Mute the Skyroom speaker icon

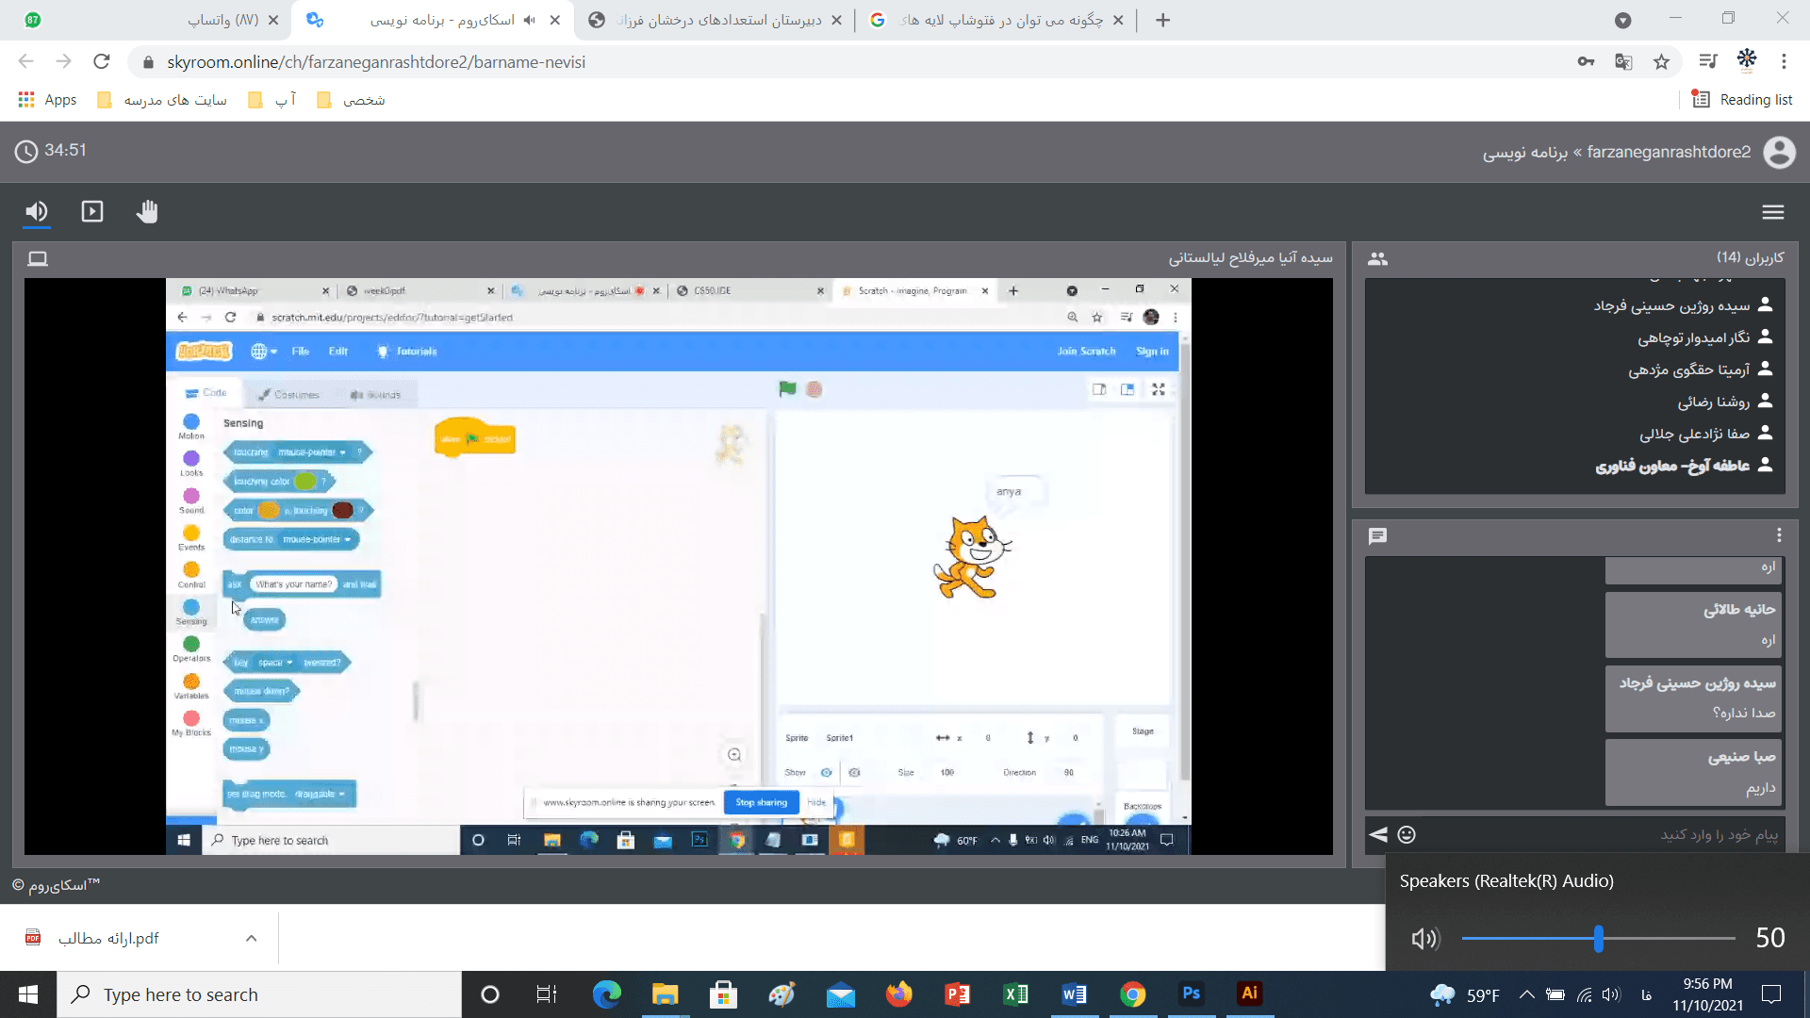pyautogui.click(x=37, y=211)
